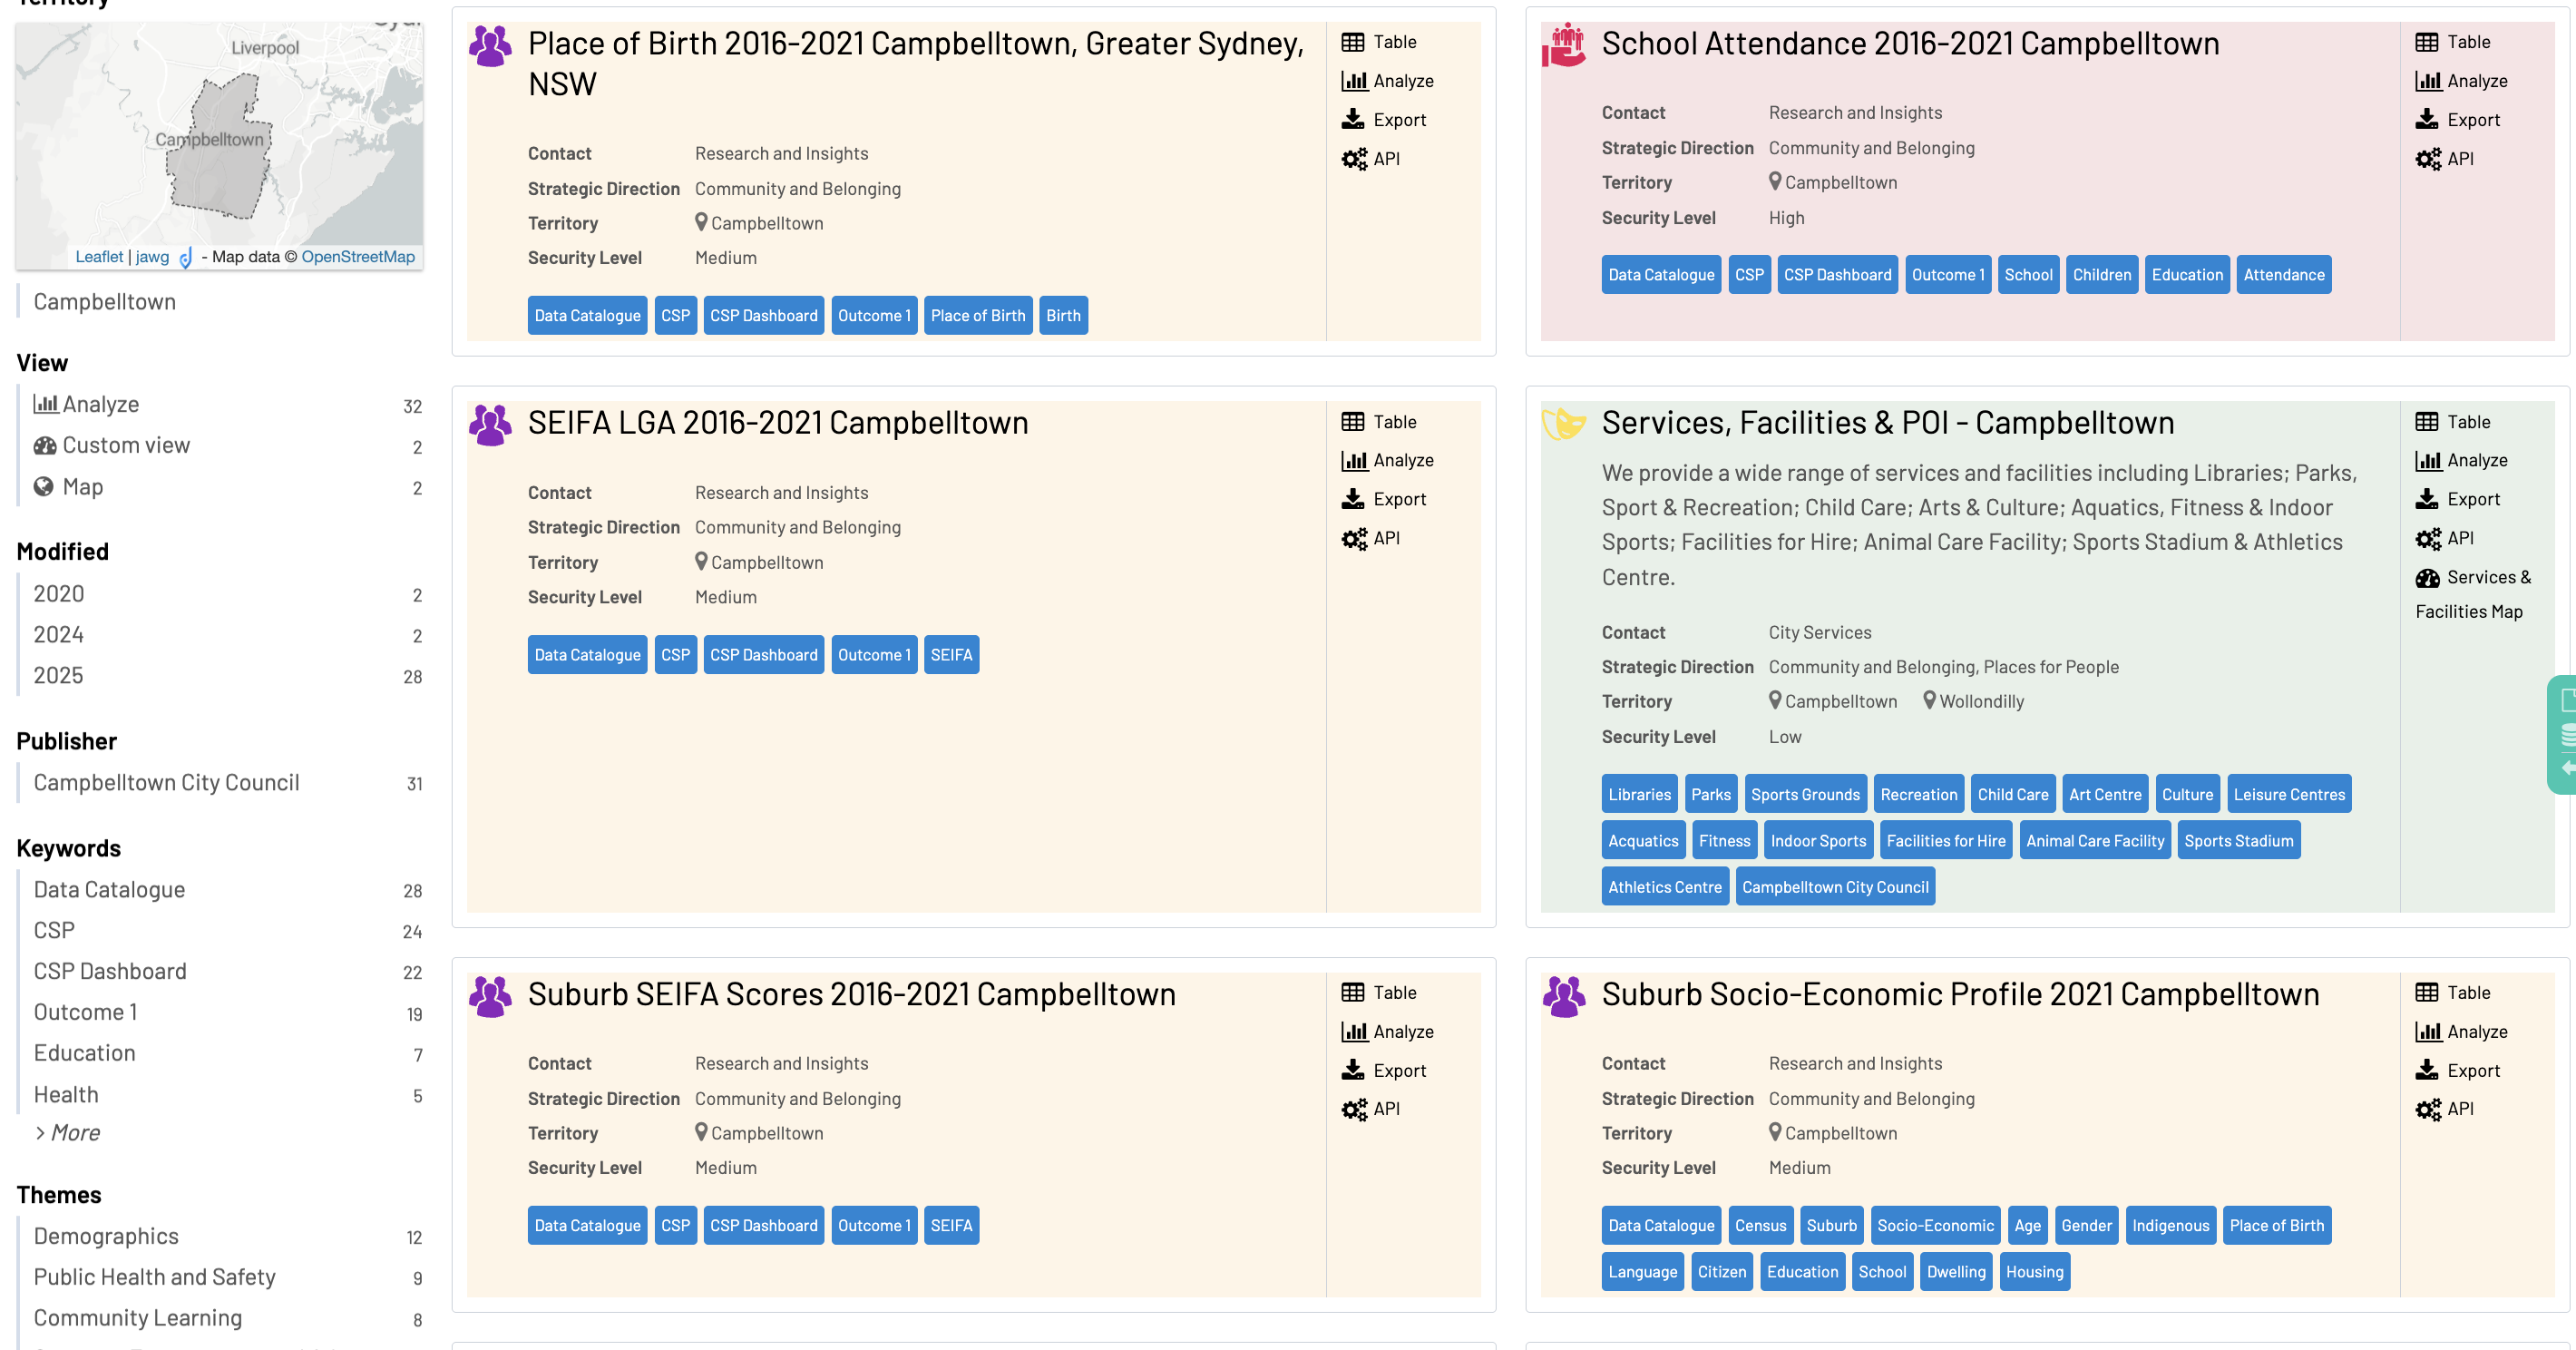Click Export download icon for SEIFA LGA dataset
Image resolution: width=2576 pixels, height=1350 pixels.
pos(1353,499)
